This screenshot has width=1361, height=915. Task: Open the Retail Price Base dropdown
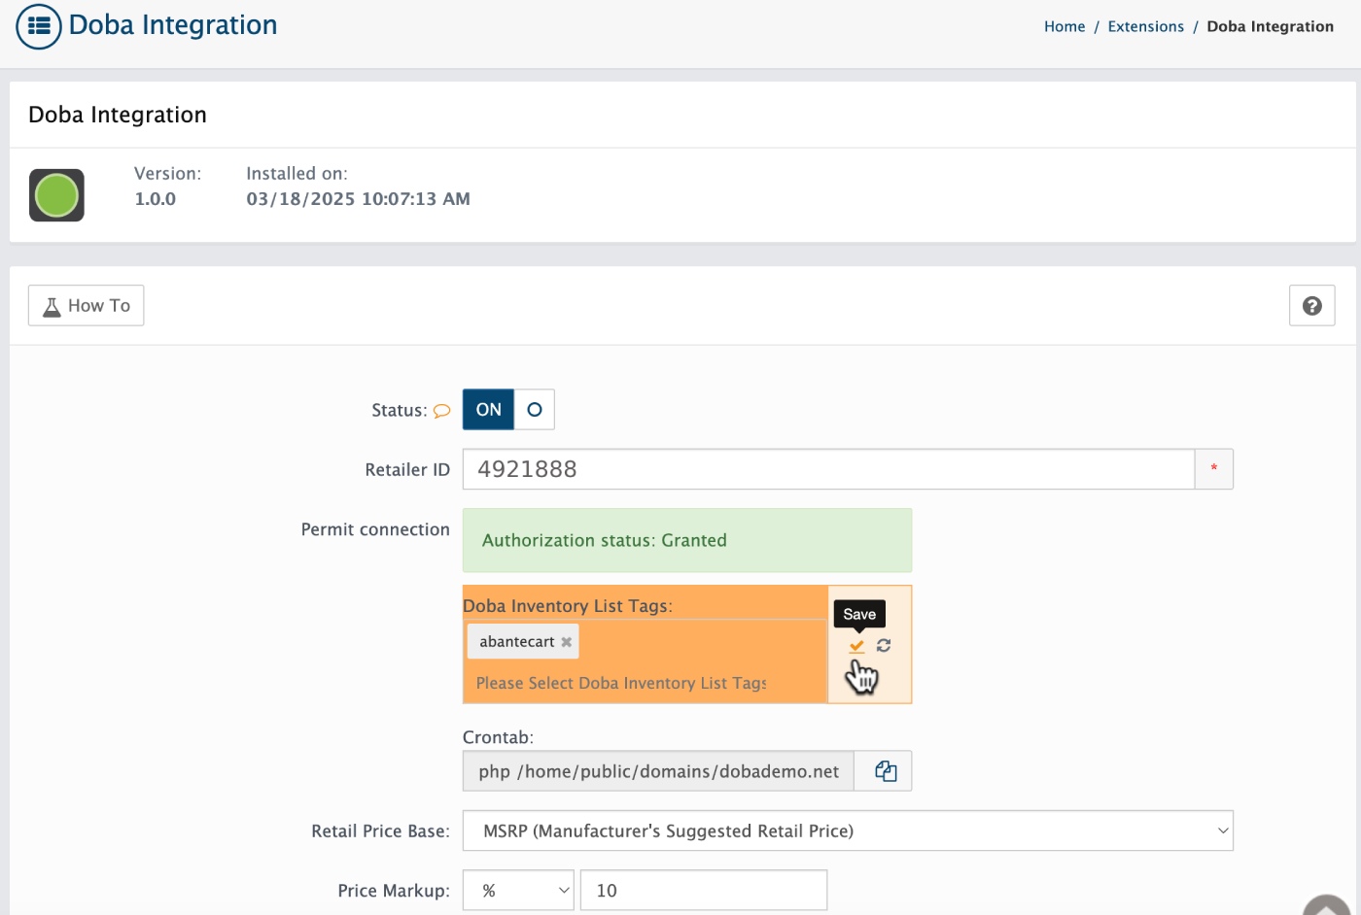tap(848, 830)
